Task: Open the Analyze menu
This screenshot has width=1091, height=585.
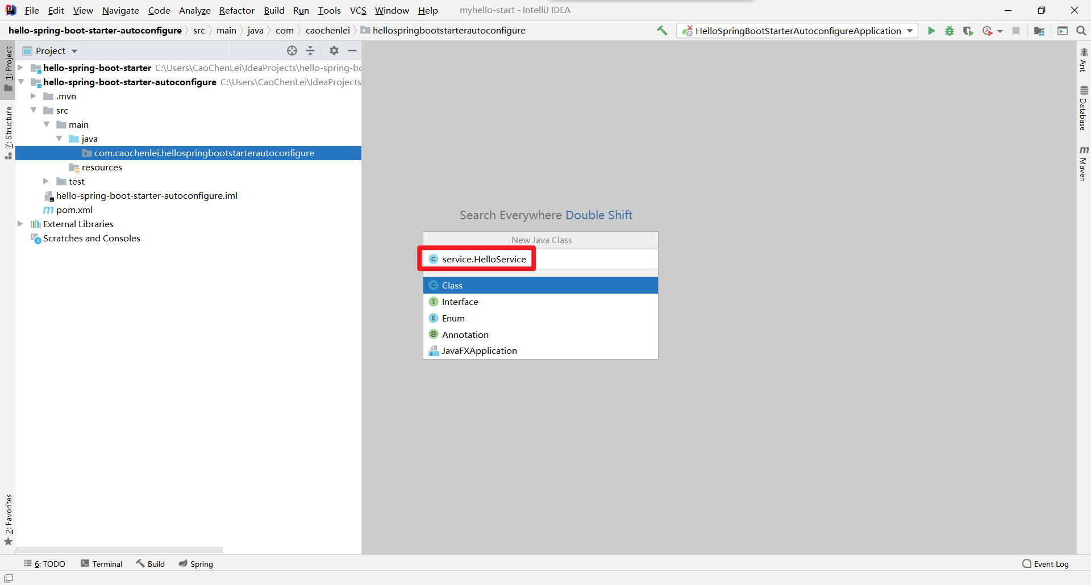Action: [x=194, y=10]
